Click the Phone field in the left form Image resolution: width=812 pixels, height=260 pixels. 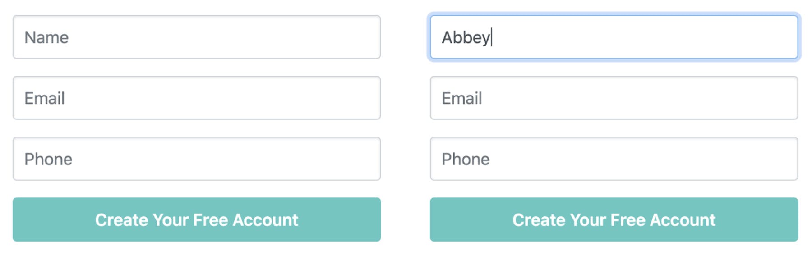pos(197,159)
